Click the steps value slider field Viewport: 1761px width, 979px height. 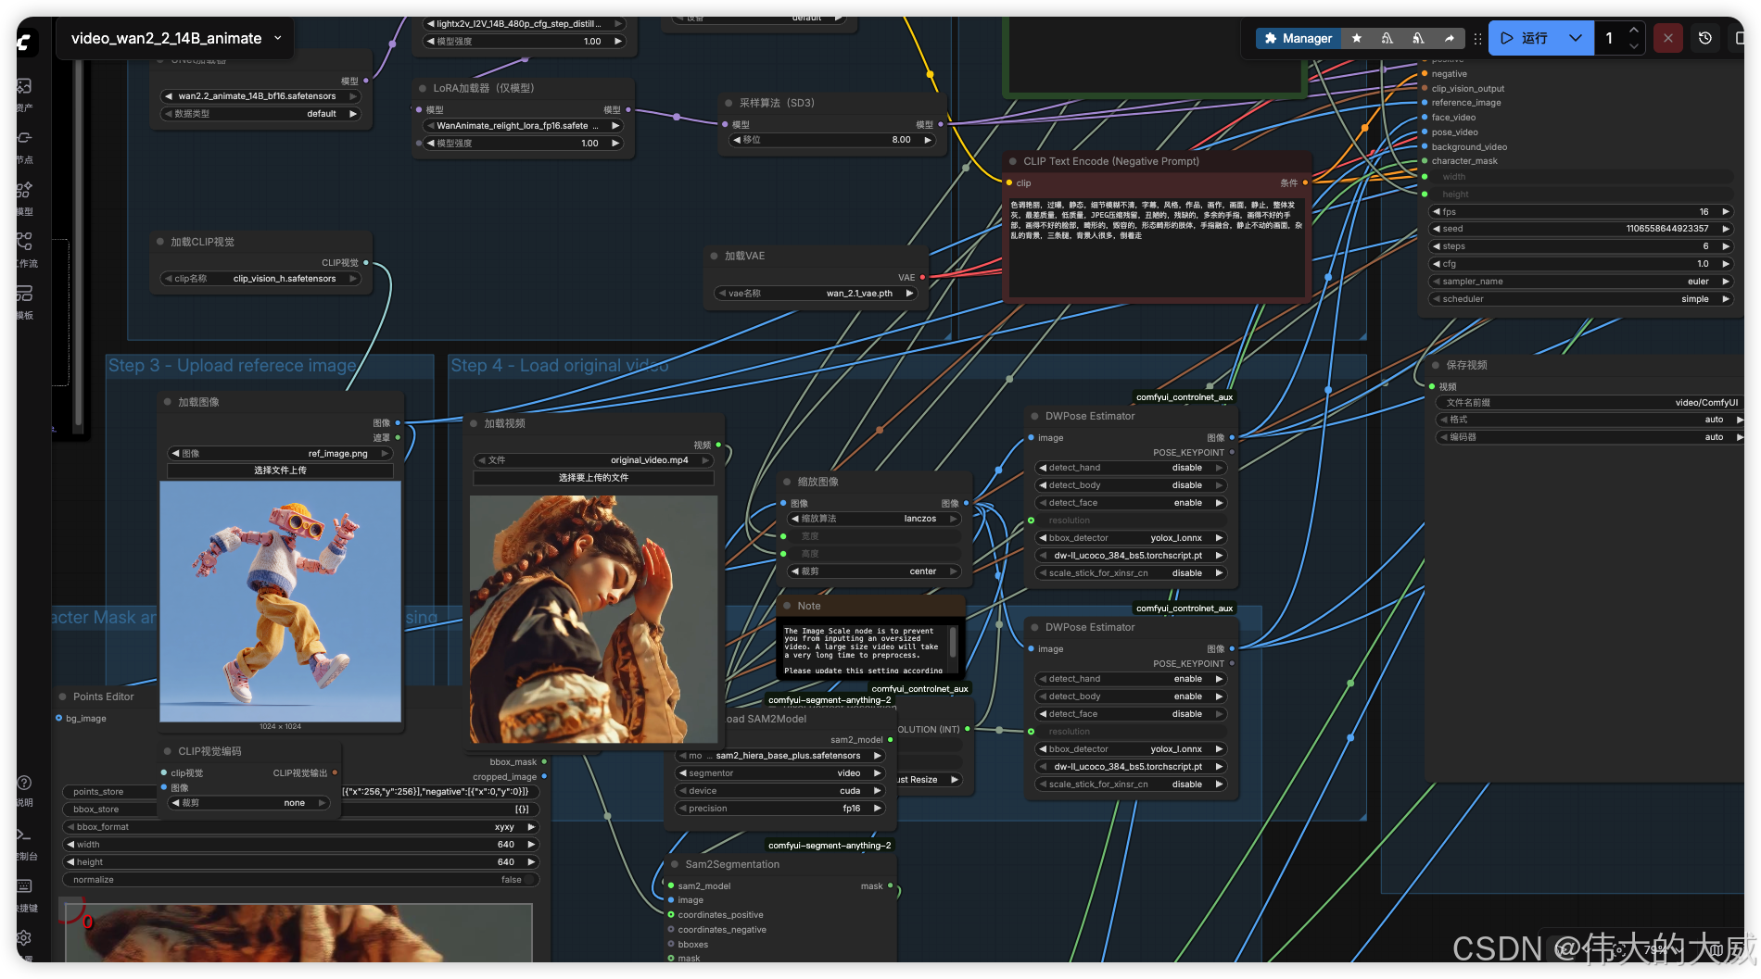pyautogui.click(x=1581, y=246)
